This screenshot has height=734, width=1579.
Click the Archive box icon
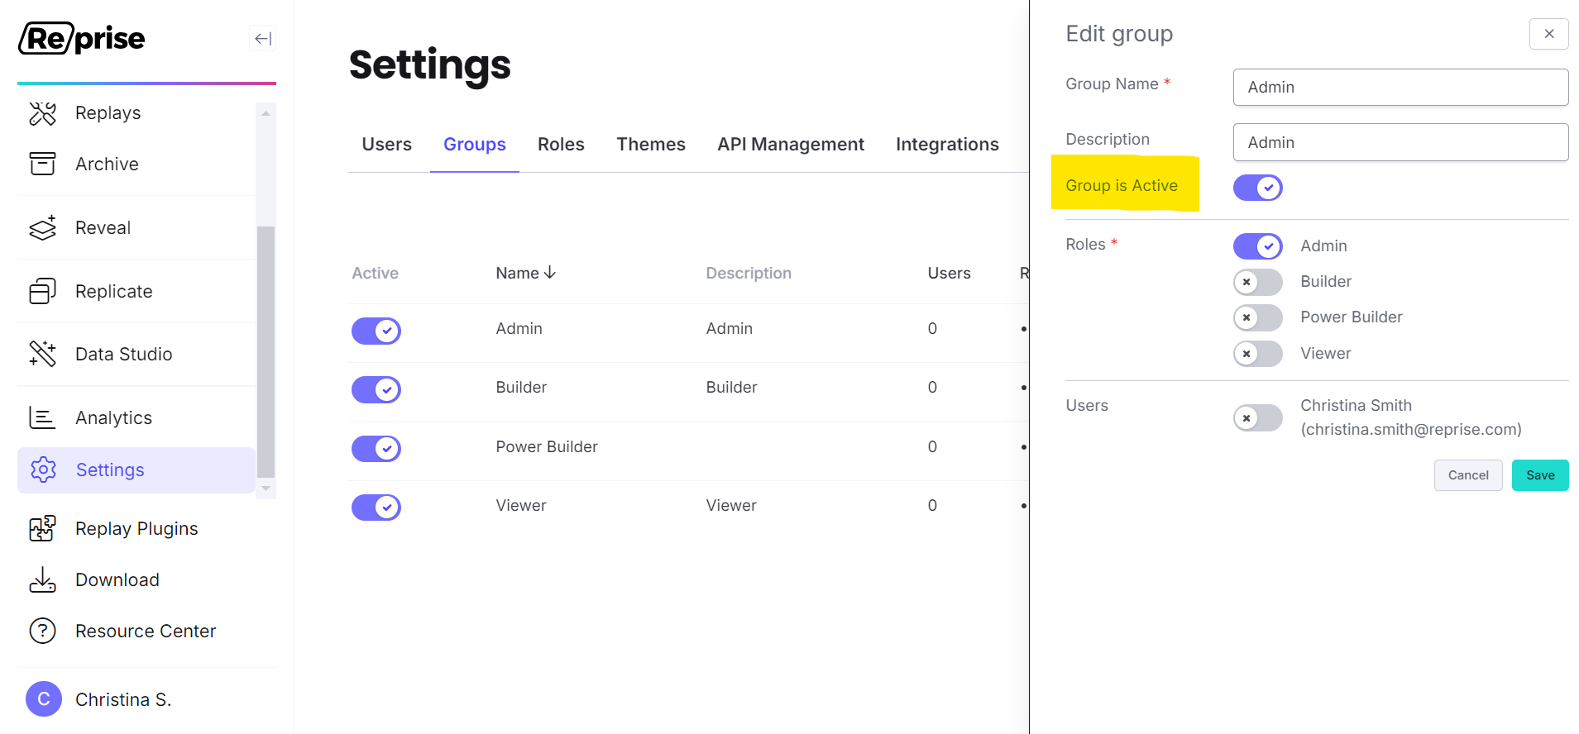(42, 164)
